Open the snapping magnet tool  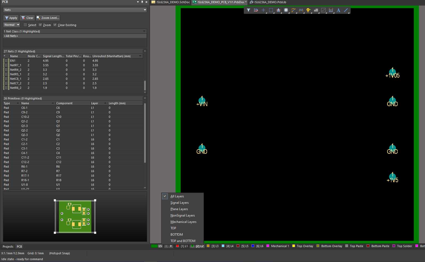pos(256,10)
